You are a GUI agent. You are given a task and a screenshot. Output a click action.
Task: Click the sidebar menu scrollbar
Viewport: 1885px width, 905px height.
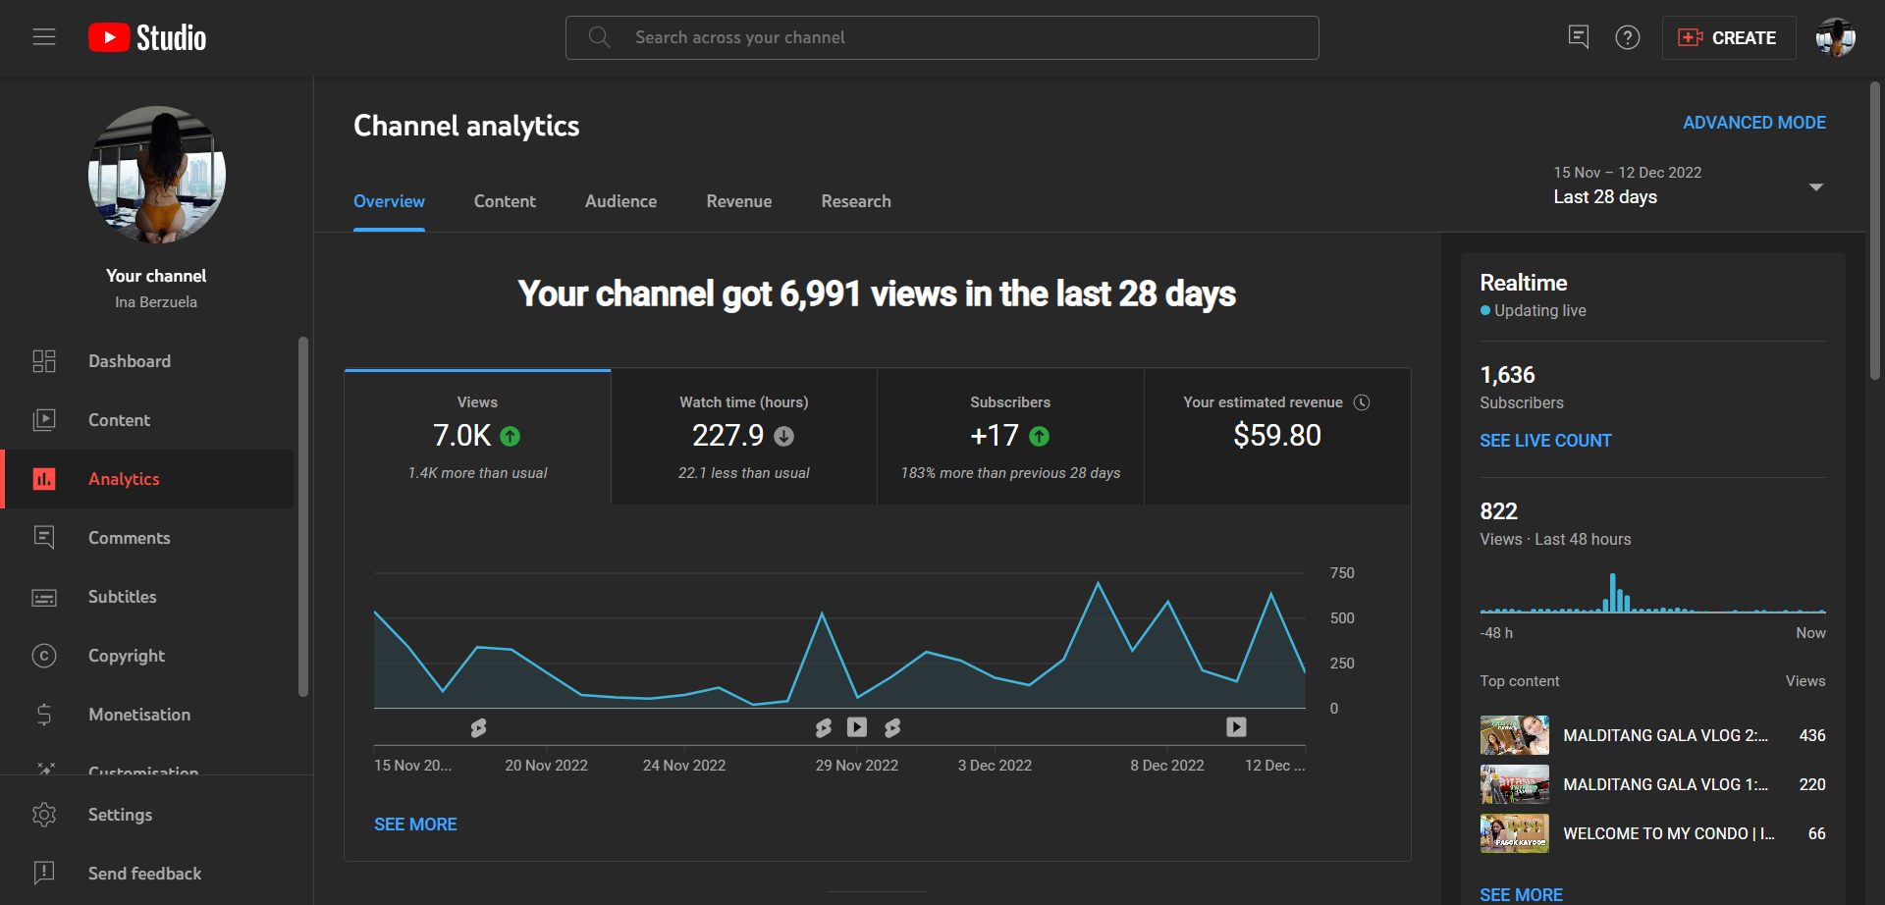click(303, 516)
